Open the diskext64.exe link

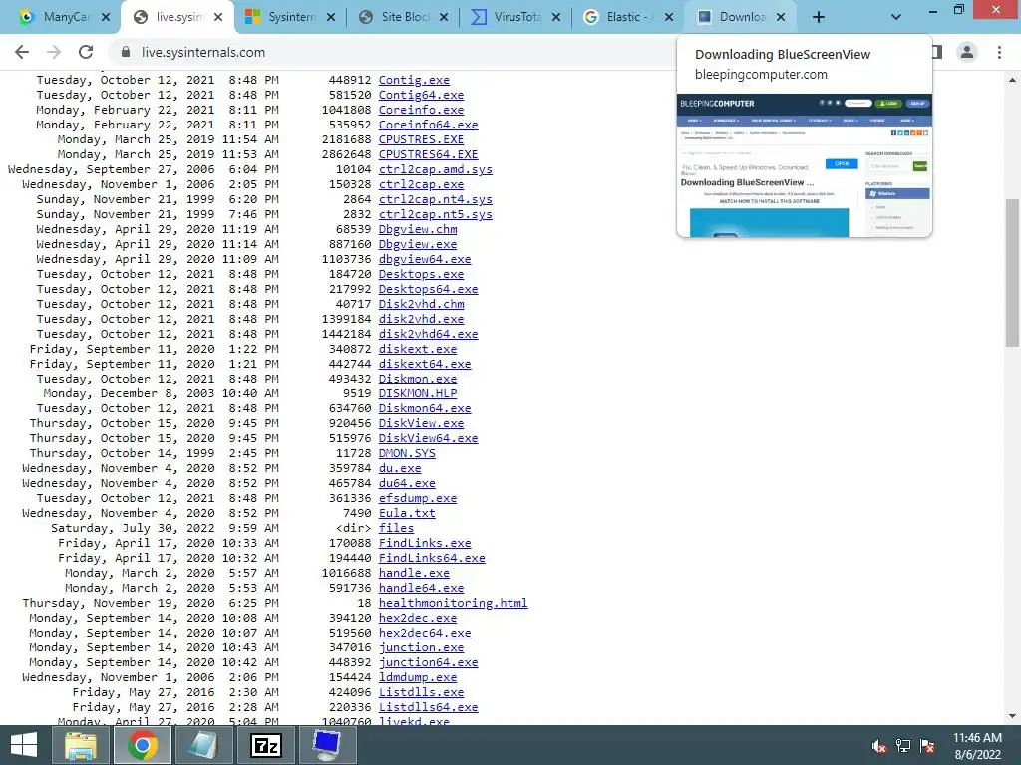(x=425, y=364)
